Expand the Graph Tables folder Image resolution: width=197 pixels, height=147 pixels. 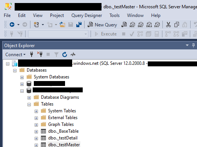tap(36, 125)
